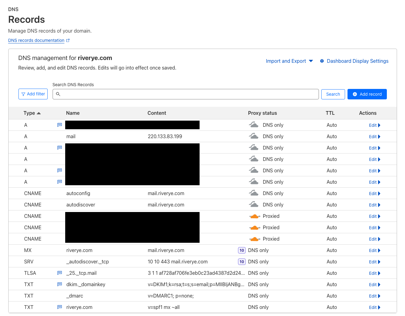Click the _autodiscover._tcp record name
Image resolution: width=405 pixels, height=316 pixels.
pyautogui.click(x=88, y=262)
